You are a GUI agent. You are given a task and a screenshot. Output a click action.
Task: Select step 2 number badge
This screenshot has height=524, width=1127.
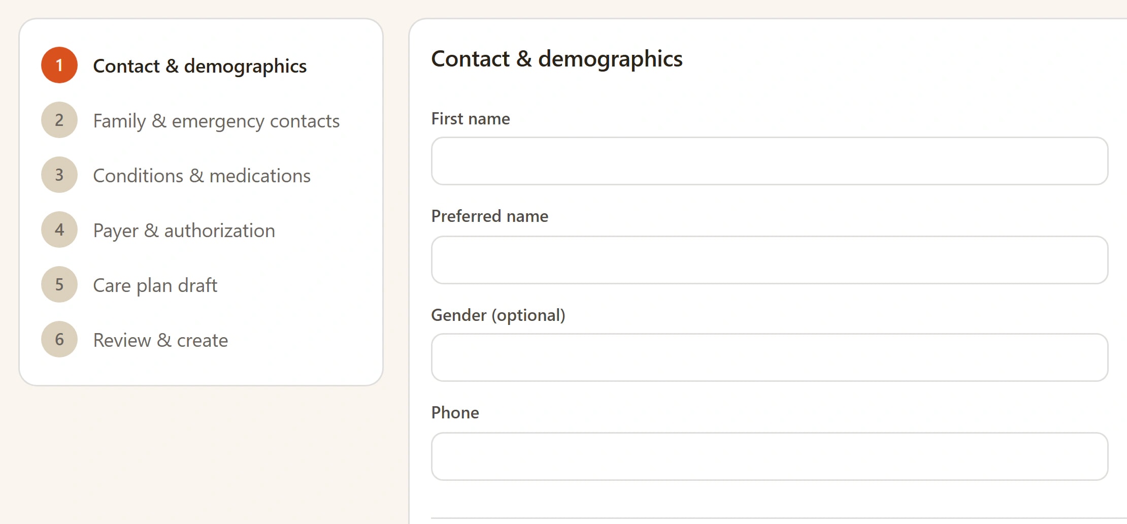pyautogui.click(x=59, y=120)
